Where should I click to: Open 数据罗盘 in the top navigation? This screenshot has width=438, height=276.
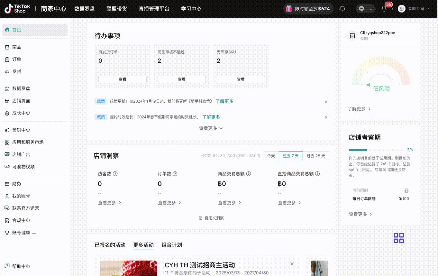[85, 9]
